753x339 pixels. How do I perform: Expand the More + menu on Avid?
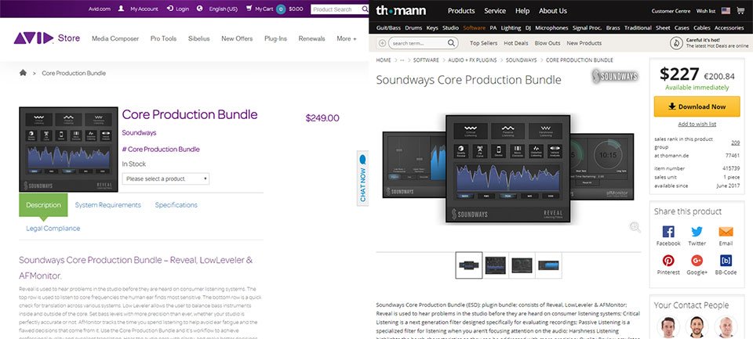point(346,38)
